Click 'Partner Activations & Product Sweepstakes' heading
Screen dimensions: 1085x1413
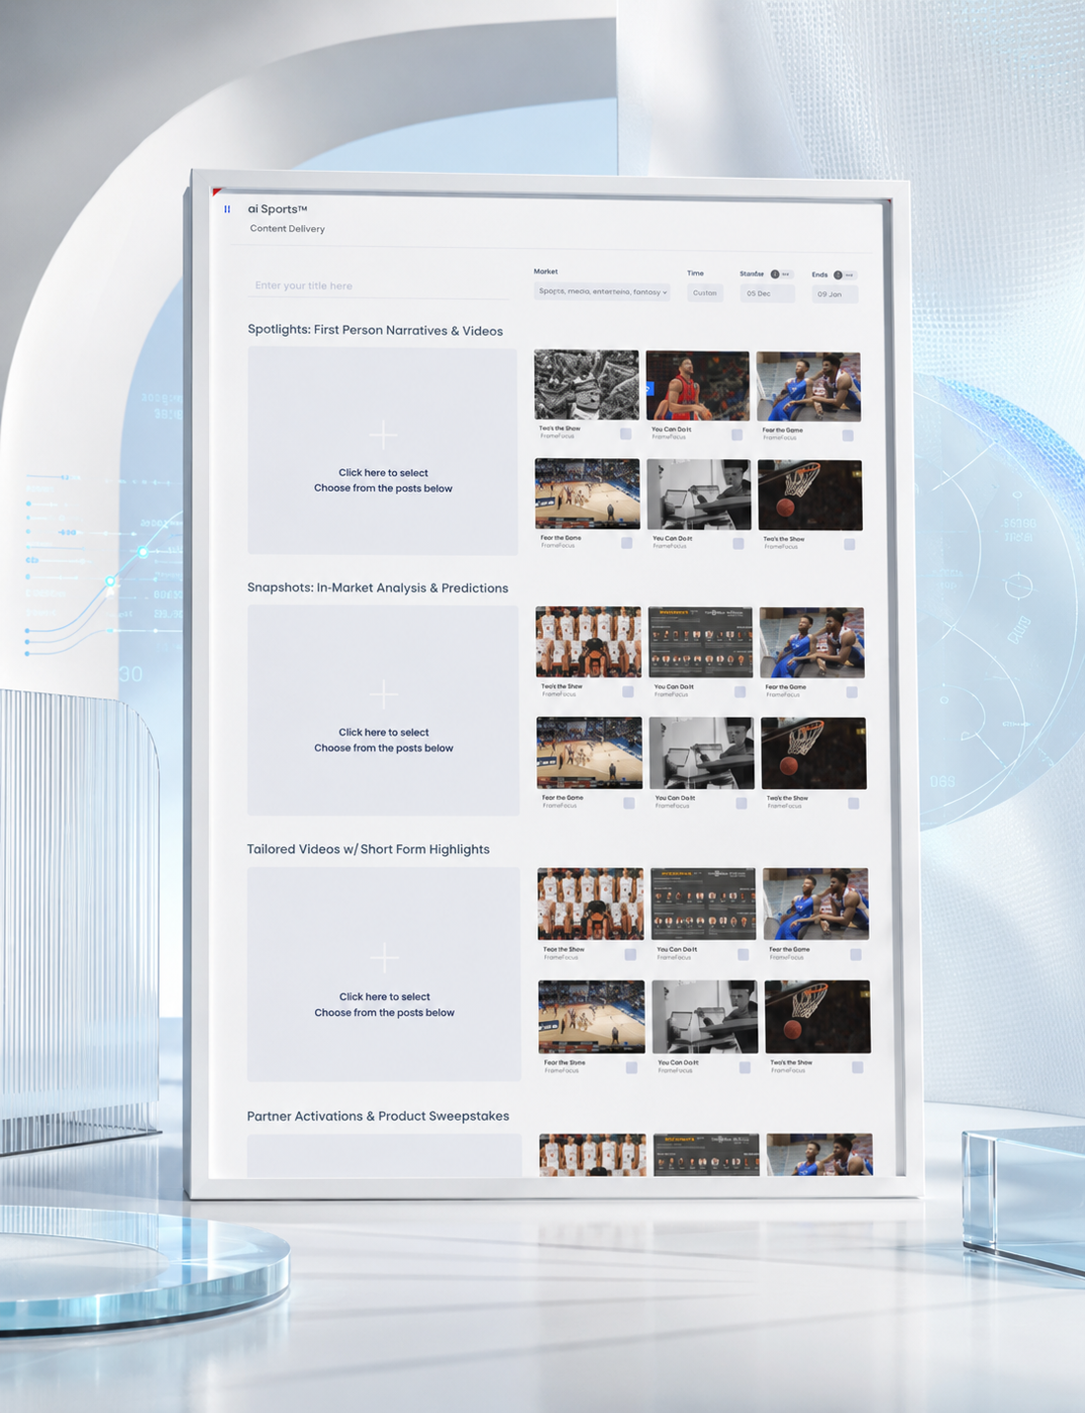(x=378, y=1116)
